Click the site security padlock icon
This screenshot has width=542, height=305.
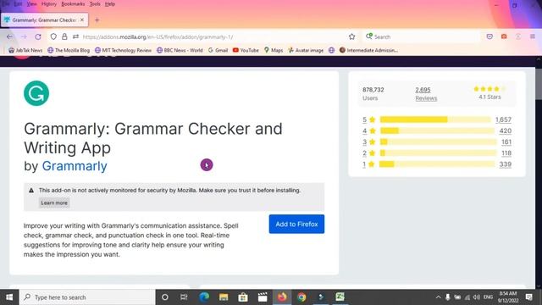[64, 36]
